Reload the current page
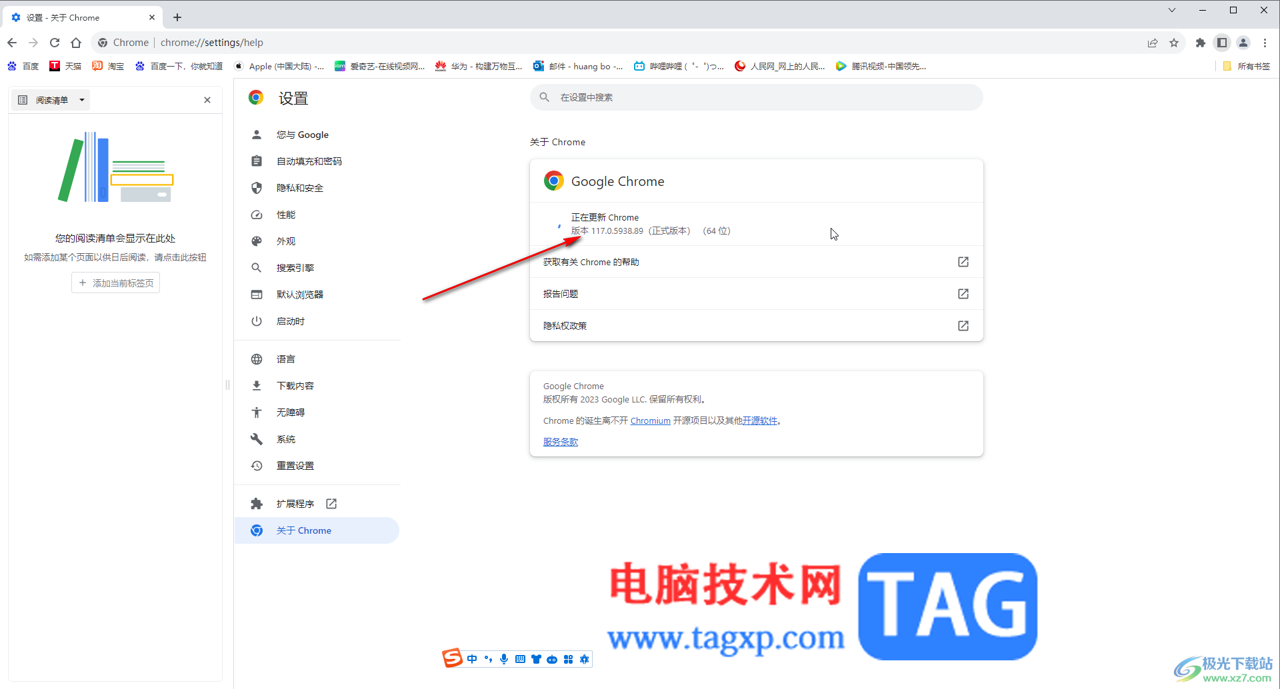 55,43
